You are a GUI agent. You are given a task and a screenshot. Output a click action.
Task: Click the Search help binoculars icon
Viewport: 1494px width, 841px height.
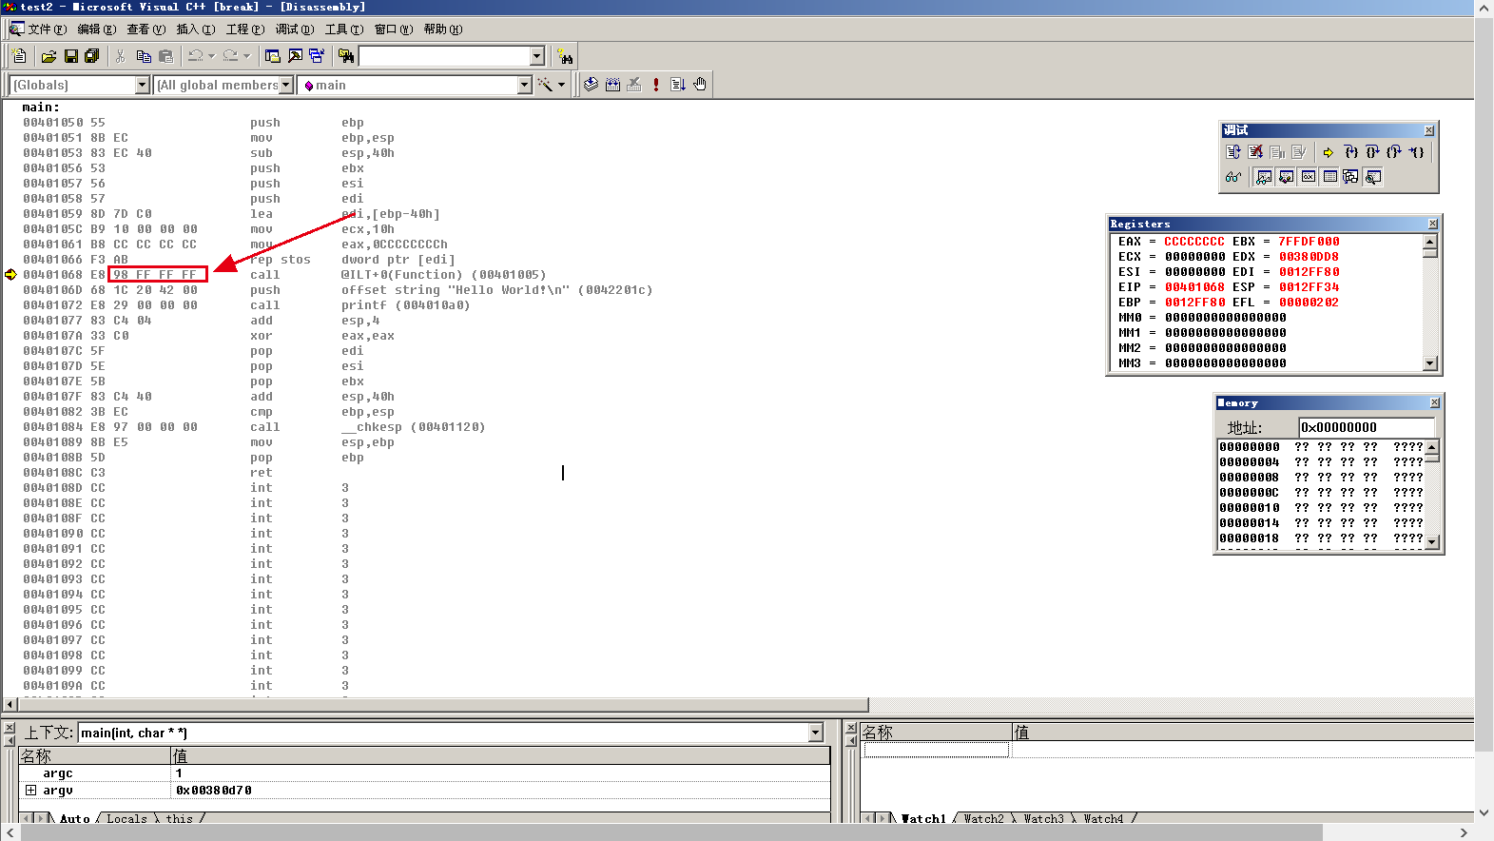click(565, 56)
